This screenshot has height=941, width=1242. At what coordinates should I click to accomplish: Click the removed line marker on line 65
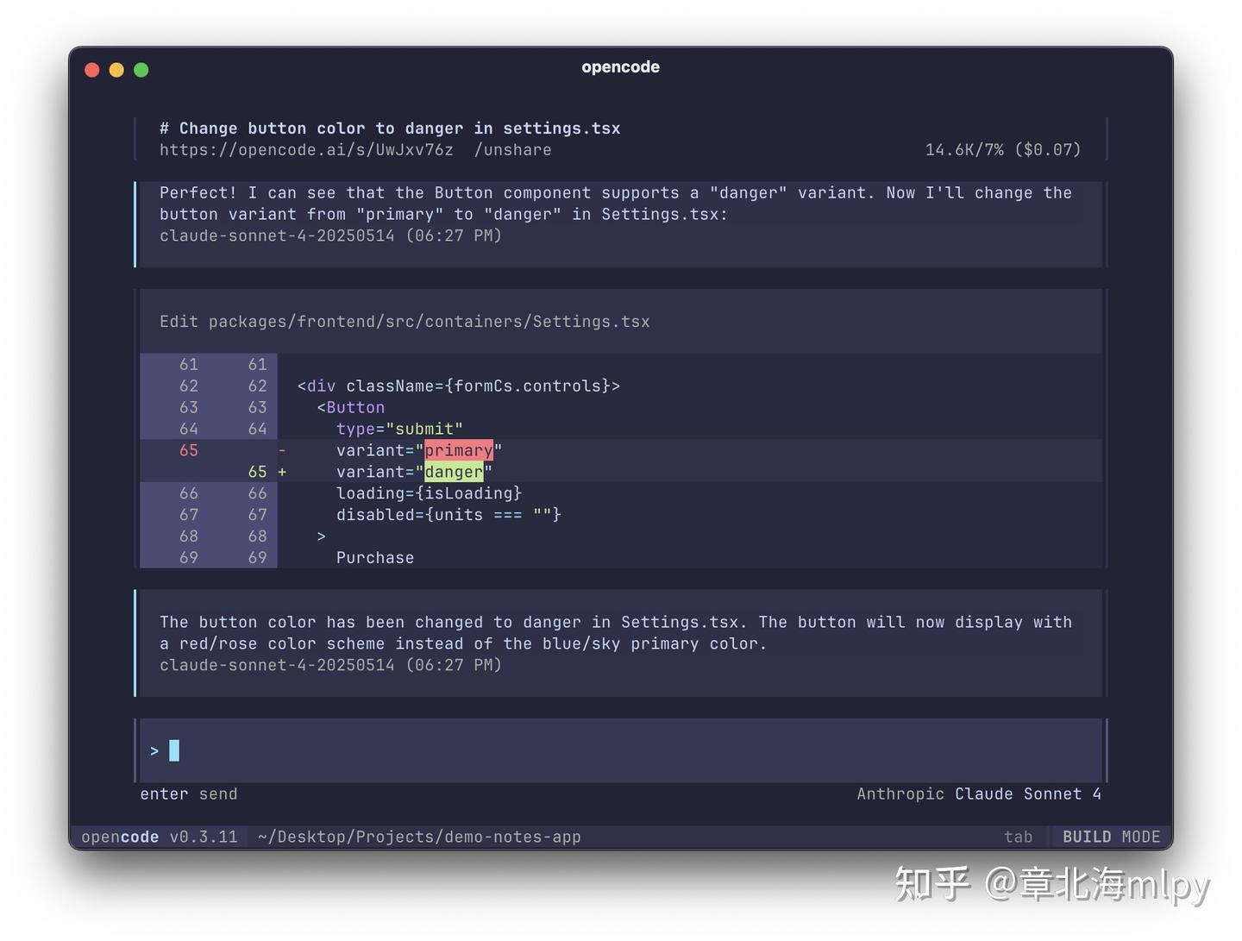282,450
